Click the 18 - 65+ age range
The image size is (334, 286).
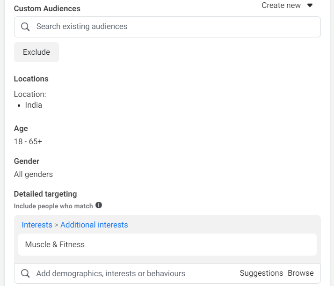(x=28, y=141)
